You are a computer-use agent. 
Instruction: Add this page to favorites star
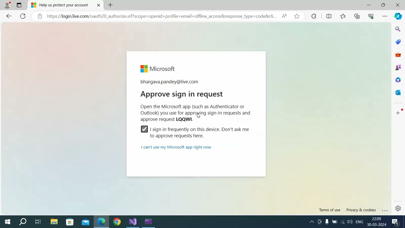pyautogui.click(x=297, y=16)
